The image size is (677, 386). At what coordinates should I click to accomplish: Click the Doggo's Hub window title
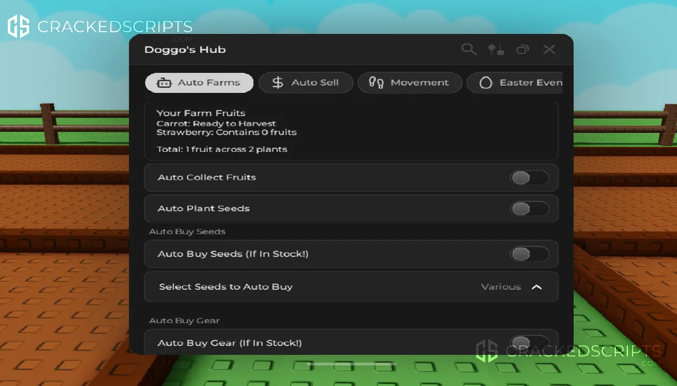[185, 50]
